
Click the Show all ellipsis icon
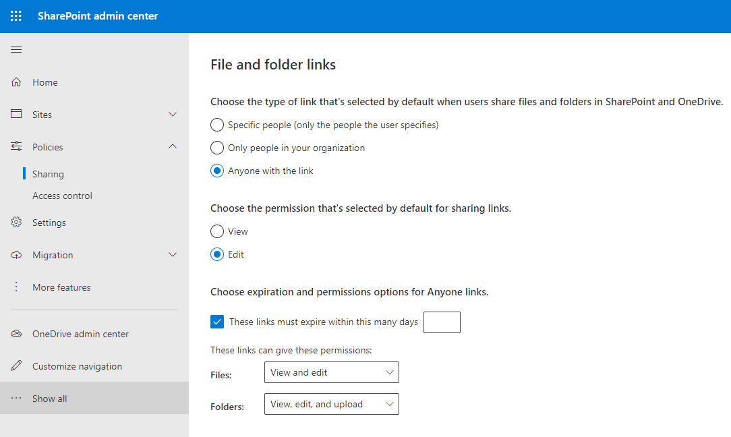(16, 398)
